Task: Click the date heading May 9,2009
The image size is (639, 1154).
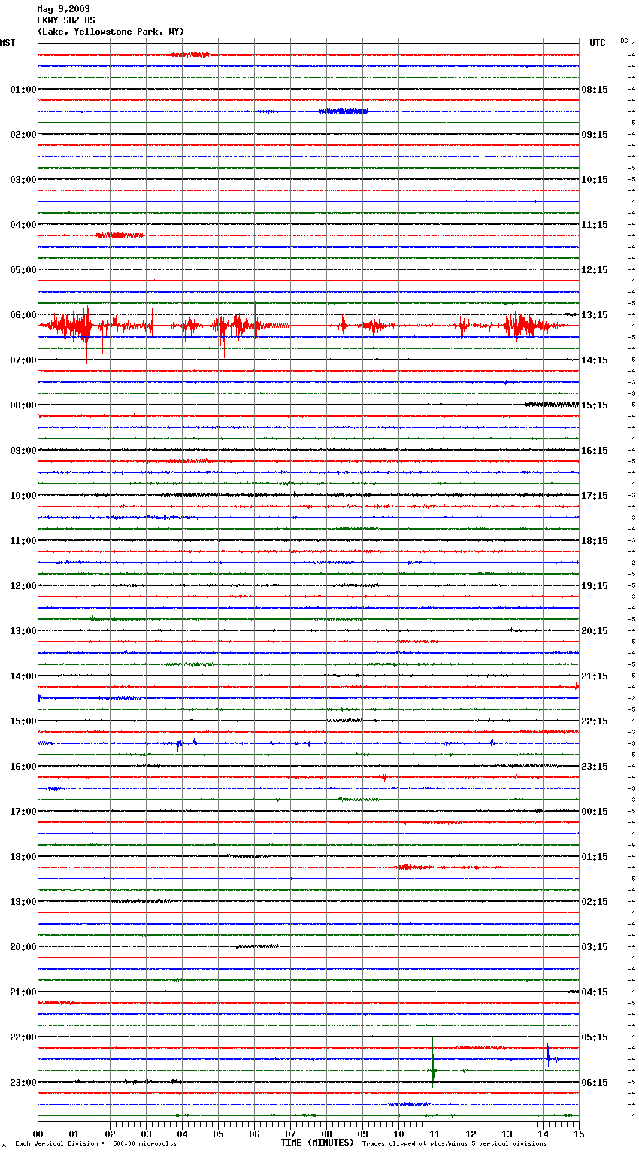Action: pyautogui.click(x=63, y=9)
